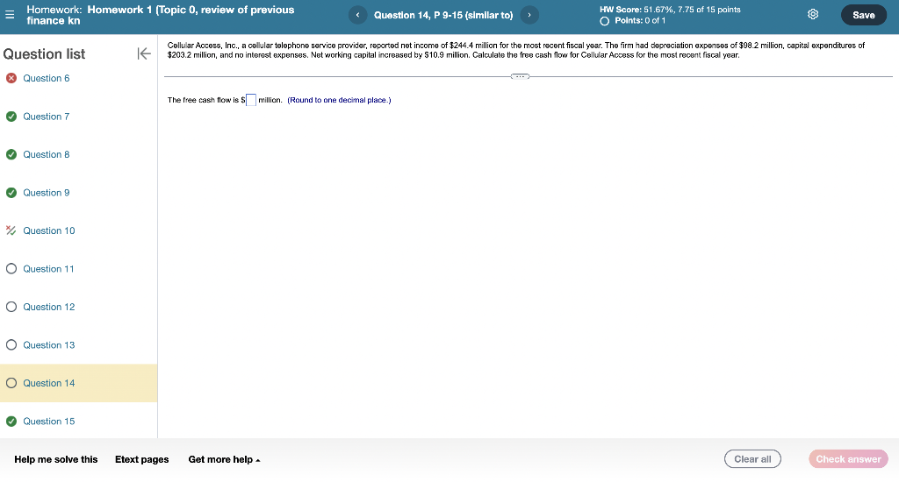Open settings gear icon
899x482 pixels.
pyautogui.click(x=813, y=14)
